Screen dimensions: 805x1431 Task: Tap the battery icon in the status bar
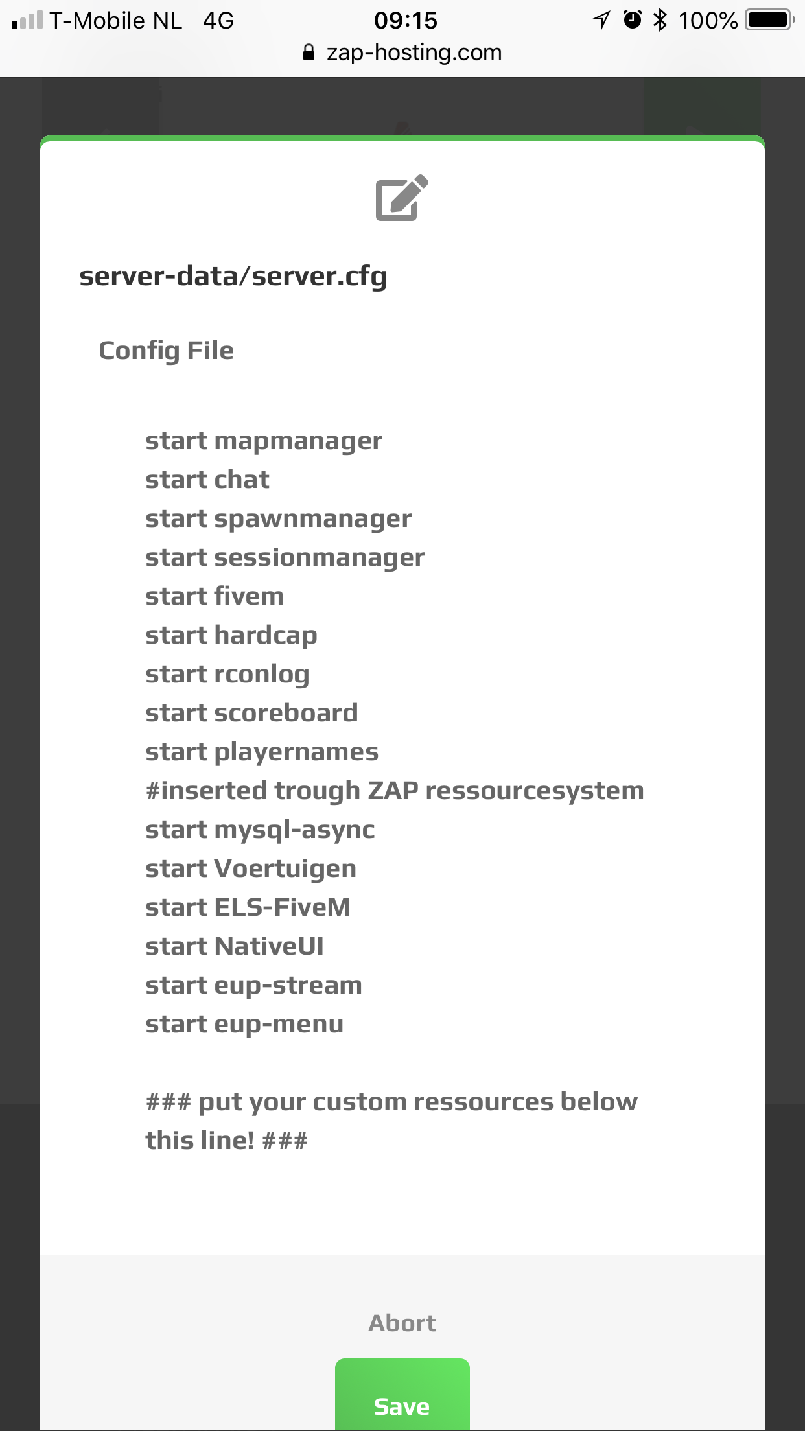tap(769, 20)
